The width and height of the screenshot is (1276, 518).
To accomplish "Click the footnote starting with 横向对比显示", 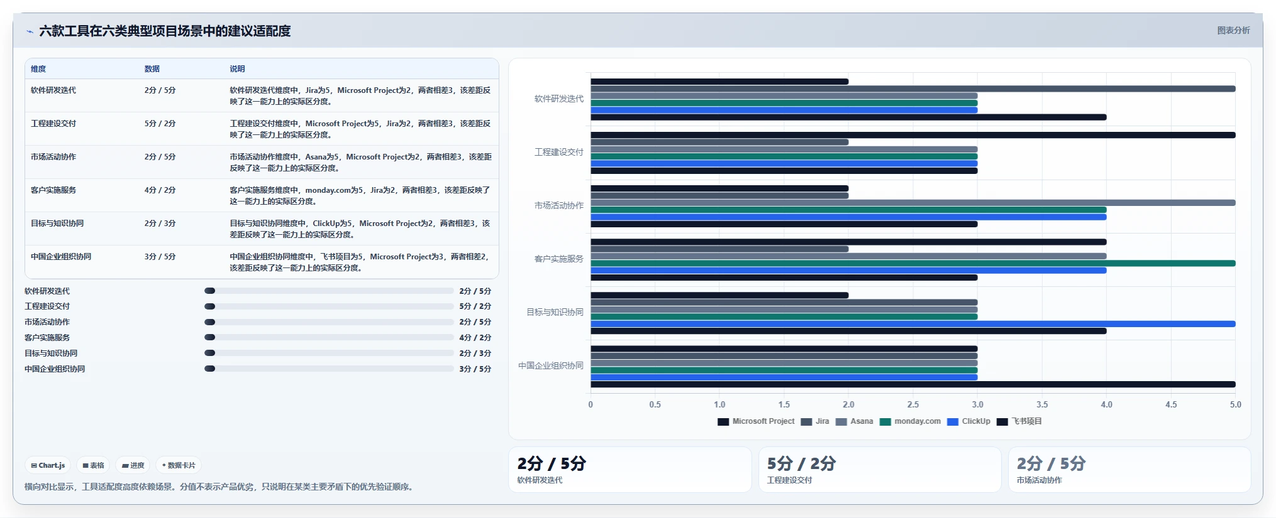I will click(220, 487).
